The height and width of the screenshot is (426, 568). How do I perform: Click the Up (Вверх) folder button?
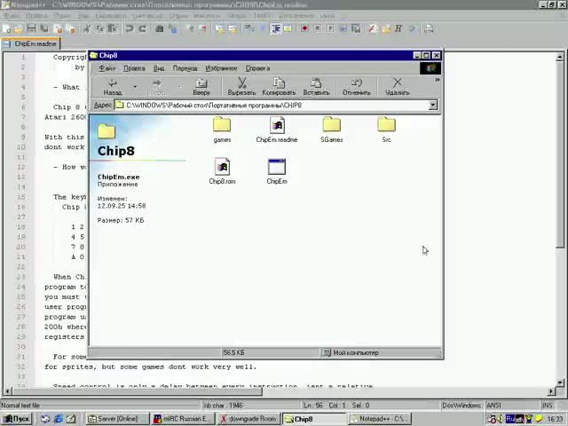pyautogui.click(x=201, y=86)
